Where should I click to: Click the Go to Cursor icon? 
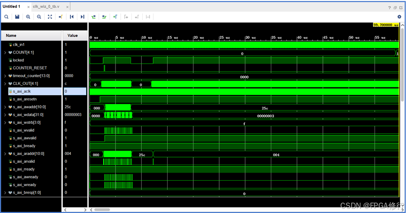[61, 17]
